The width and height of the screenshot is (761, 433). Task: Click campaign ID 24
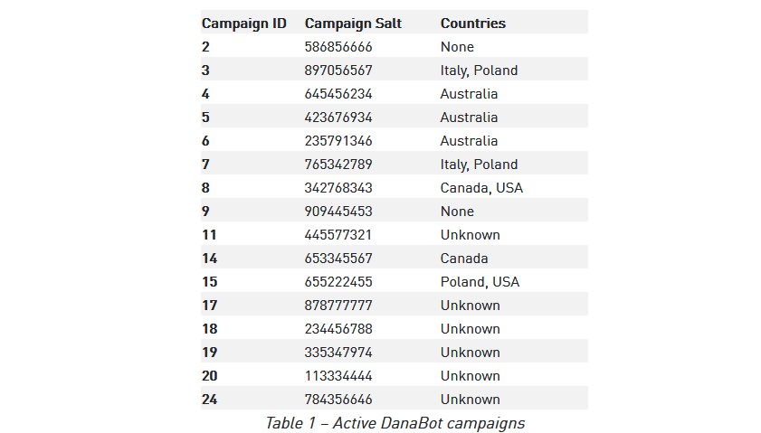coord(210,400)
